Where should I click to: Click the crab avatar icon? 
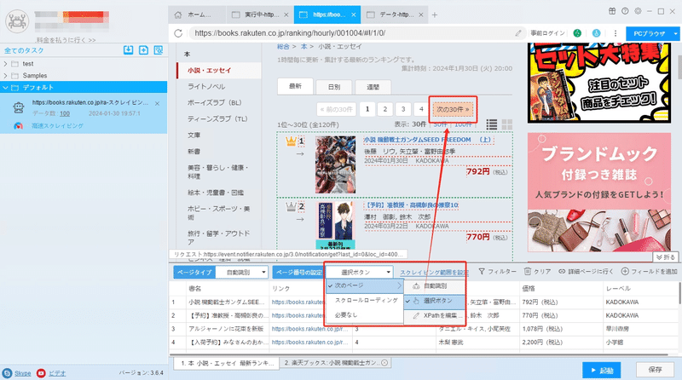click(x=17, y=20)
